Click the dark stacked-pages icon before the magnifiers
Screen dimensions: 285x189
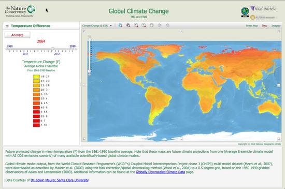(x=129, y=25)
